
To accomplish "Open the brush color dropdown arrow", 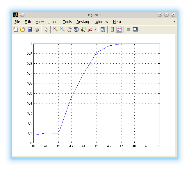I will pos(95,29).
